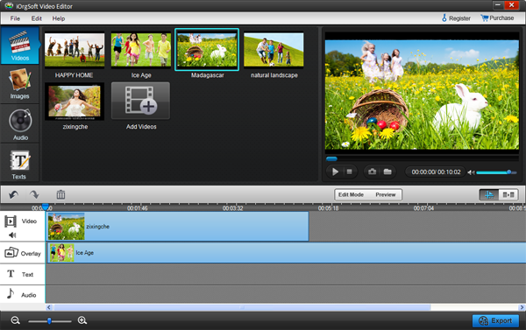Switch to Preview mode

385,194
